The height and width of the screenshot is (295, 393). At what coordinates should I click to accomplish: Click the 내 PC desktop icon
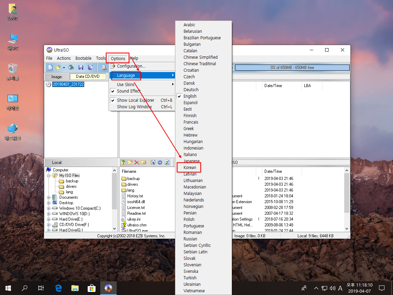[13, 42]
